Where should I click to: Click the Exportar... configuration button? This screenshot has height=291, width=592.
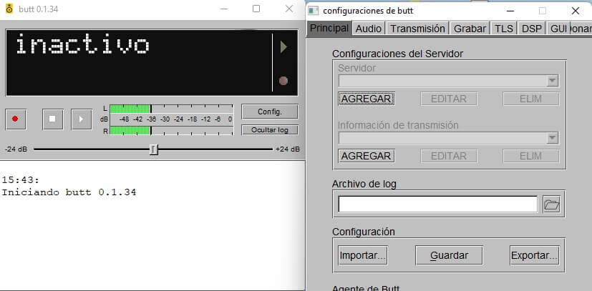534,255
